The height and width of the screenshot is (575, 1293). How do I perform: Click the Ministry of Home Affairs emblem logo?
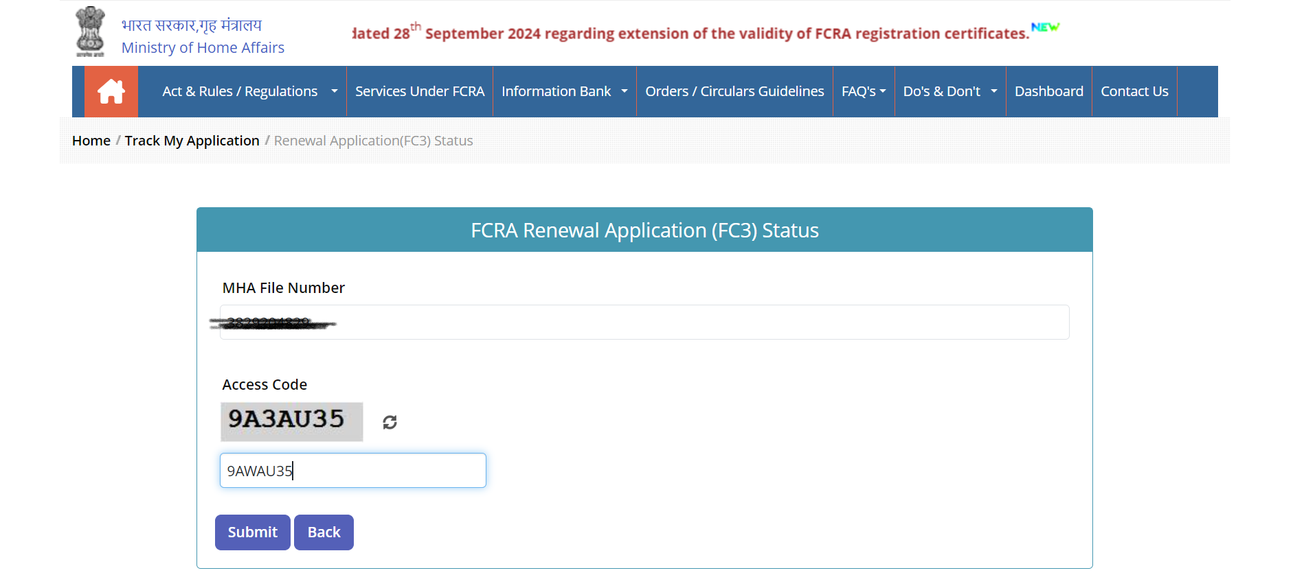90,32
